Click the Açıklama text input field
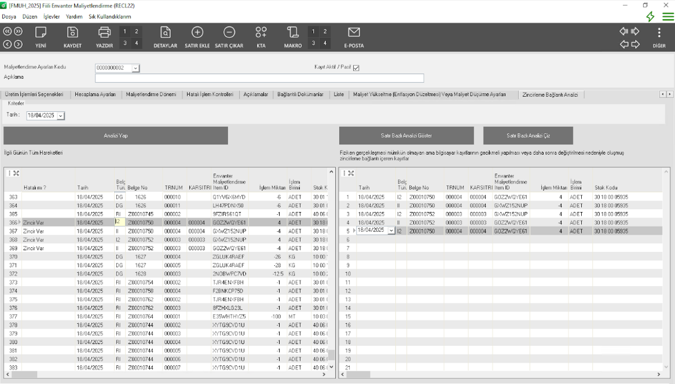Viewport: 675px width, 384px height. (x=259, y=78)
